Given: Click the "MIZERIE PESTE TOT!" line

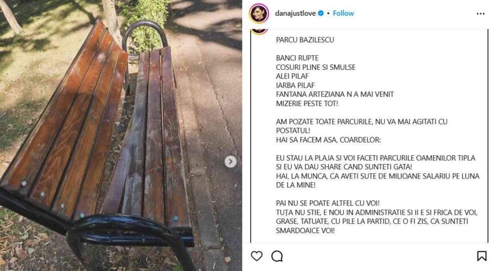Looking at the screenshot, I should click(307, 103).
